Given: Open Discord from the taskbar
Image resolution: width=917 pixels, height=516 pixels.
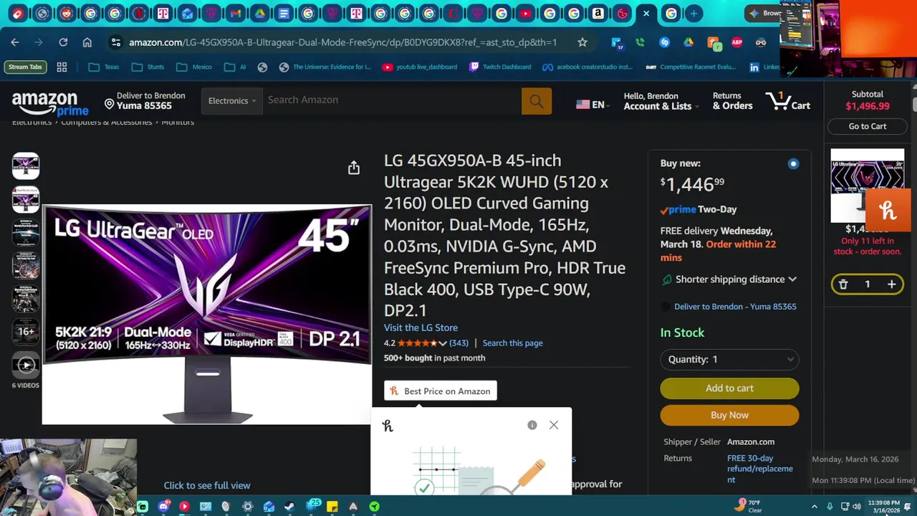Looking at the screenshot, I should pyautogui.click(x=164, y=507).
